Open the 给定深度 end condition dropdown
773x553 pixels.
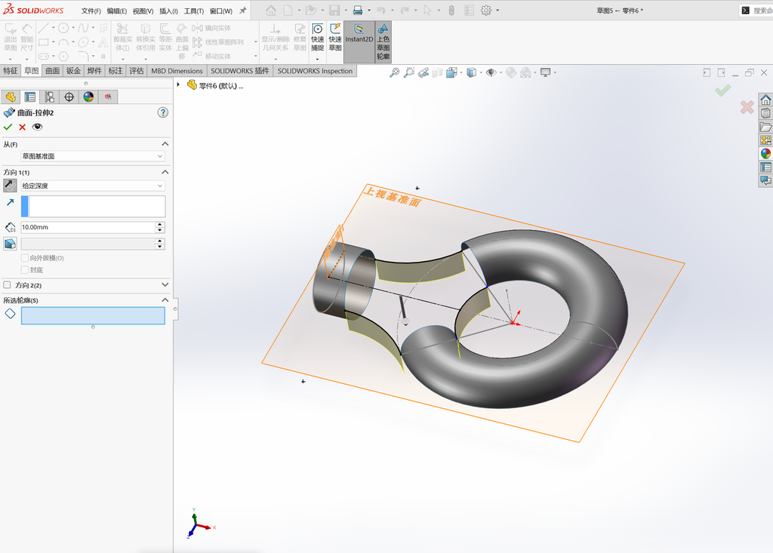93,186
